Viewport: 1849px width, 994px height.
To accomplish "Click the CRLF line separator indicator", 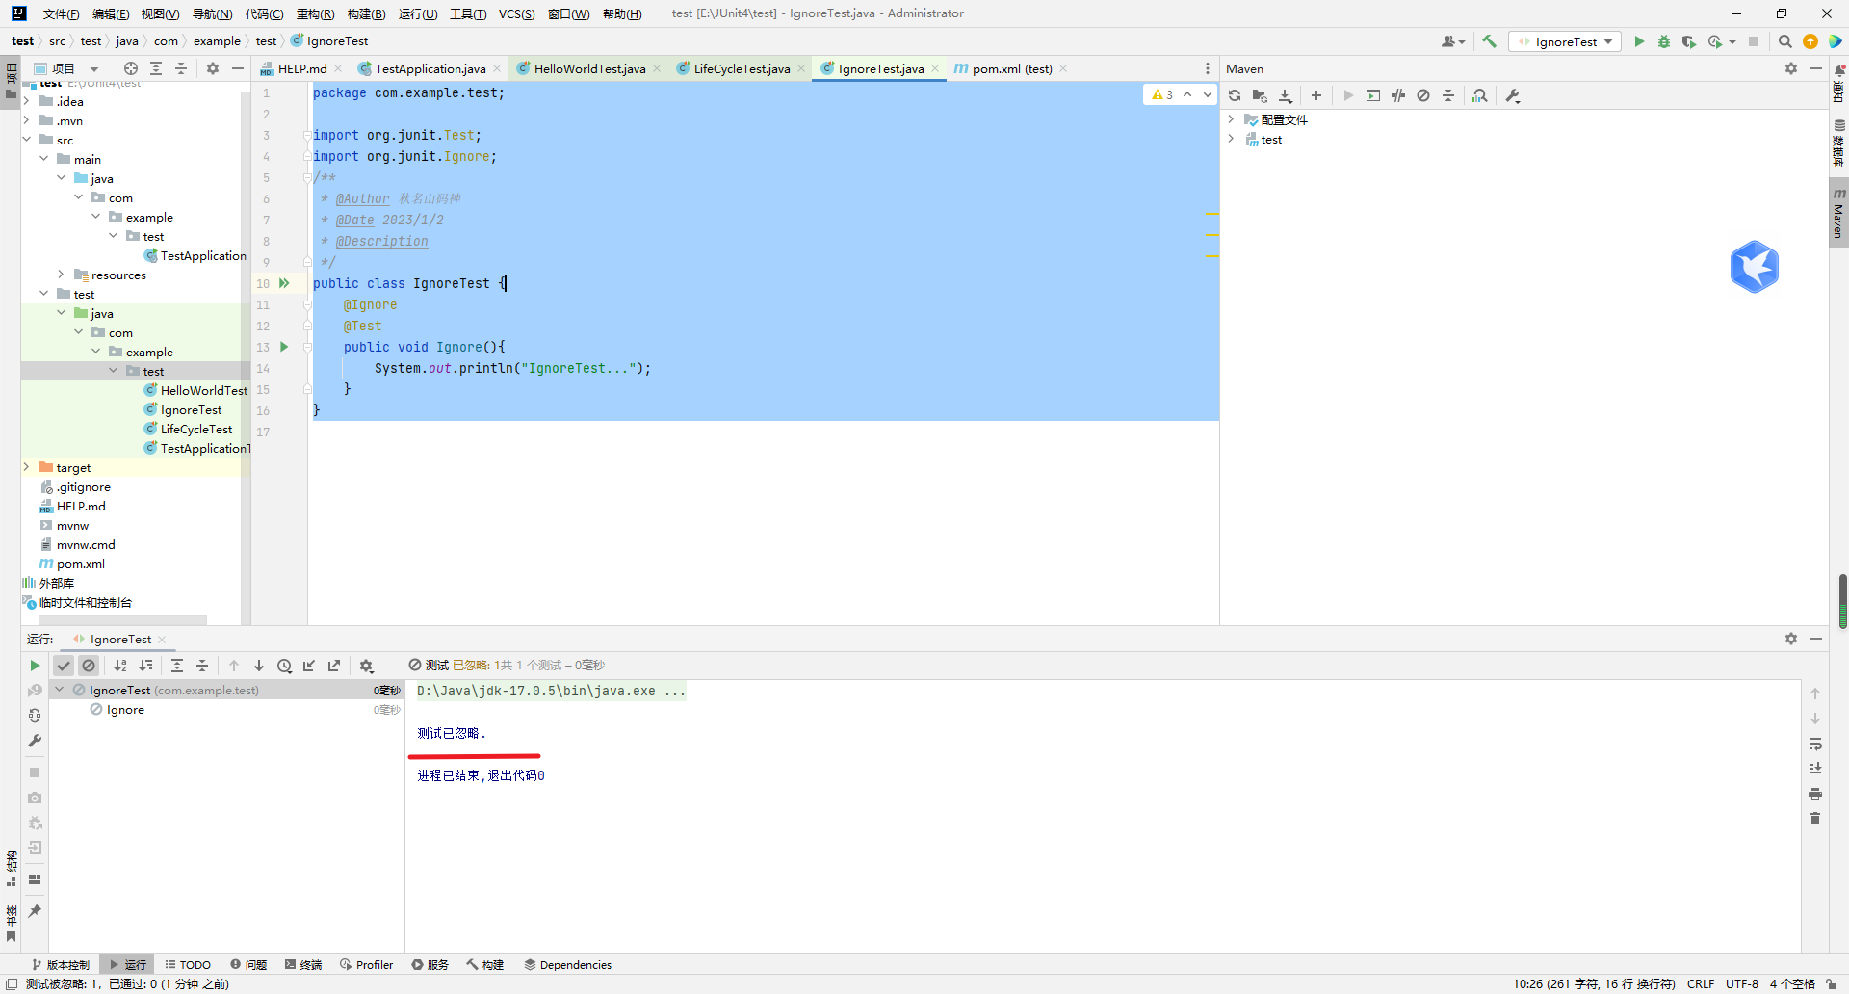I will (x=1700, y=983).
